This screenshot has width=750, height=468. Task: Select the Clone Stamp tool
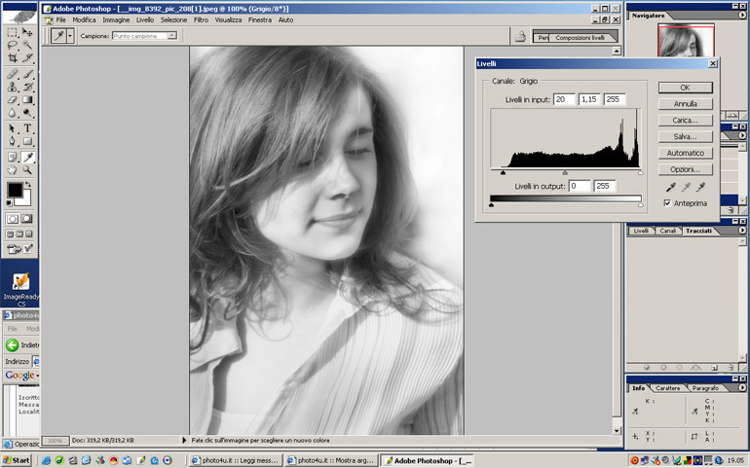click(13, 87)
